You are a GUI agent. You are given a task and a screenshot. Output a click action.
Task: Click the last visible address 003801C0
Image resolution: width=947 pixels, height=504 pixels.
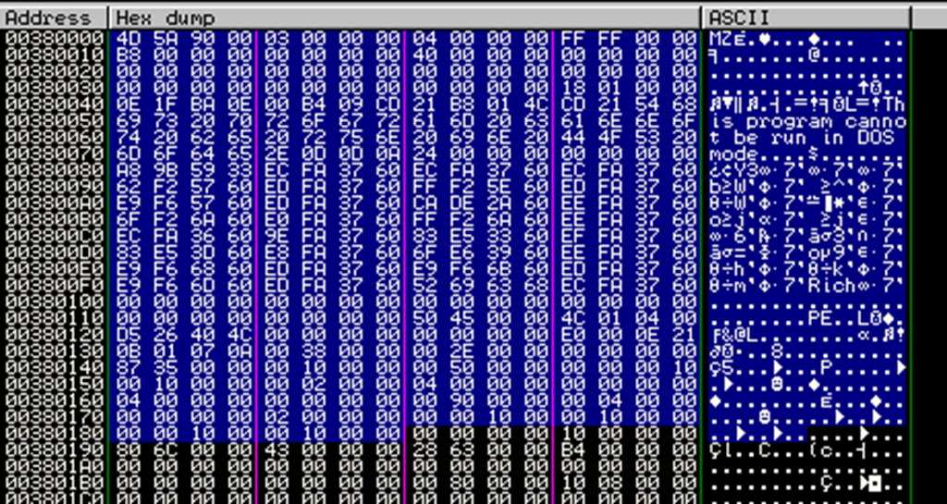coord(54,496)
